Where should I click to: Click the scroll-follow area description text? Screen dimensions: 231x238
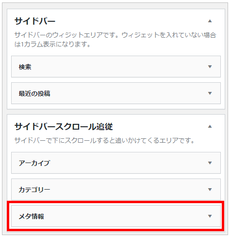(x=104, y=140)
